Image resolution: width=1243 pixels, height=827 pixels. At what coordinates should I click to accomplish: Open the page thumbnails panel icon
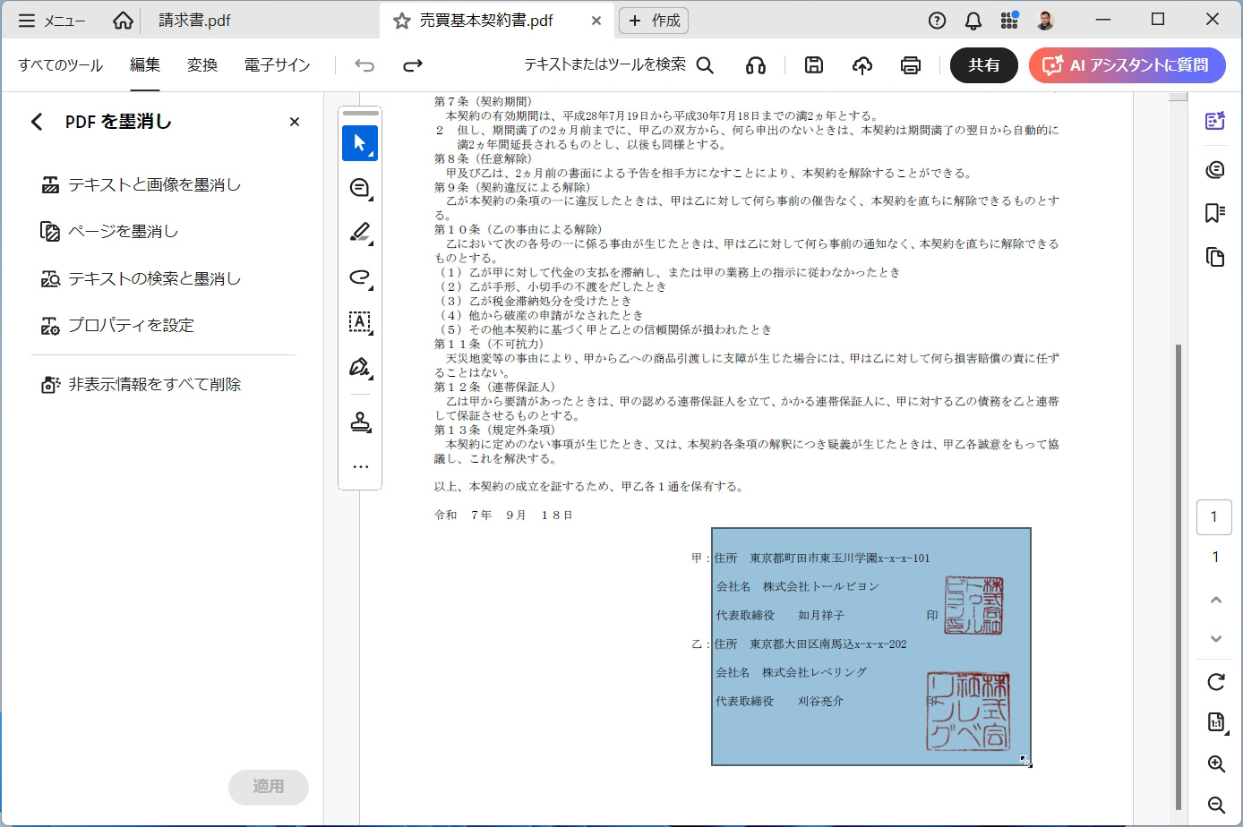pos(1215,257)
